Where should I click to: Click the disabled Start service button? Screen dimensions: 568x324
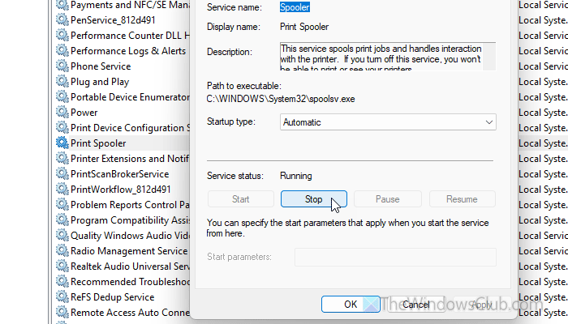[240, 199]
